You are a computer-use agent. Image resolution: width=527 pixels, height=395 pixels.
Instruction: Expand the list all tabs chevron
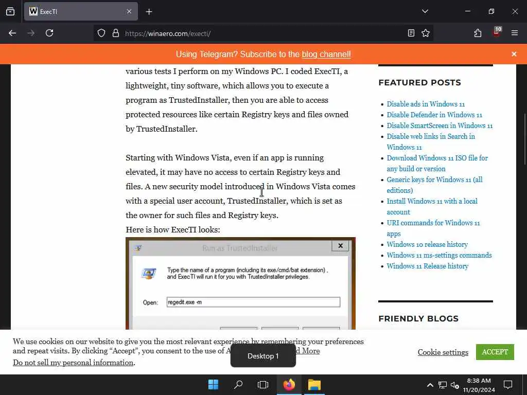pos(425,11)
